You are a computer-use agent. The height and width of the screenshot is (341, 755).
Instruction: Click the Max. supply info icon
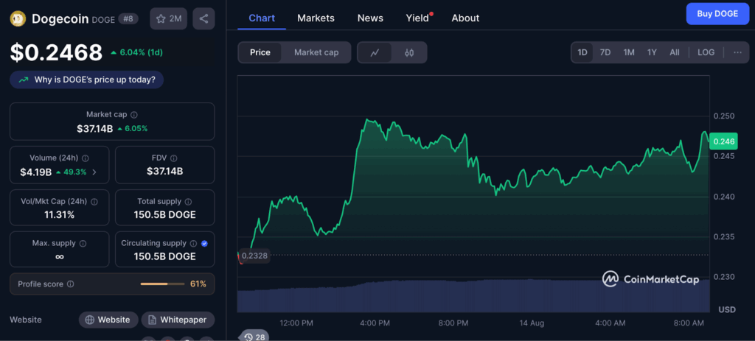coord(83,243)
